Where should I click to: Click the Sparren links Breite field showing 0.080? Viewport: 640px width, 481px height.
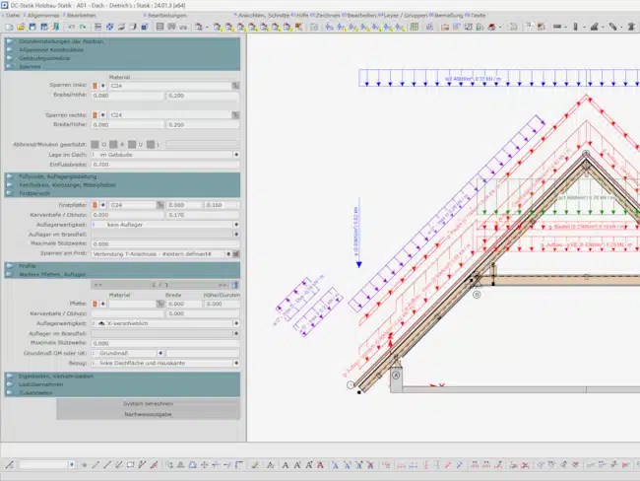pyautogui.click(x=127, y=96)
